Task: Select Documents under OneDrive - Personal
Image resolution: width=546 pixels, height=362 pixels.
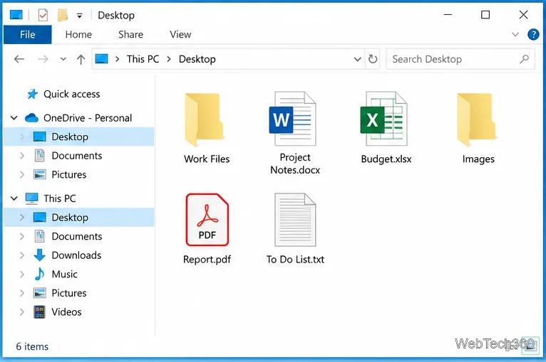Action: [x=77, y=156]
